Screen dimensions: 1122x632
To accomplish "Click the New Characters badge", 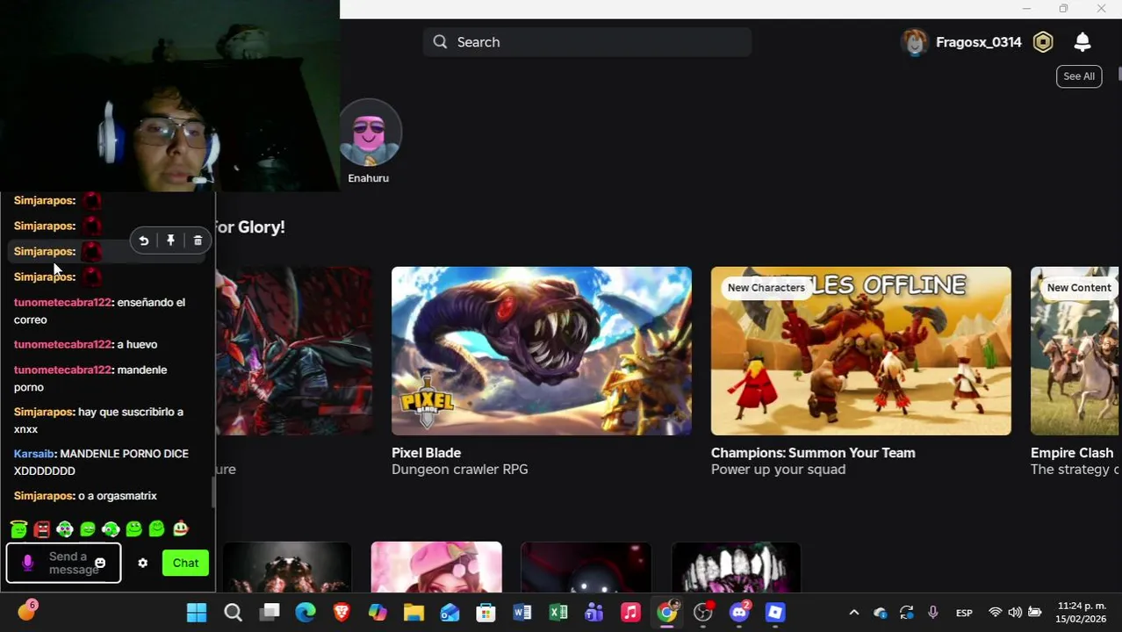I will pos(766,288).
